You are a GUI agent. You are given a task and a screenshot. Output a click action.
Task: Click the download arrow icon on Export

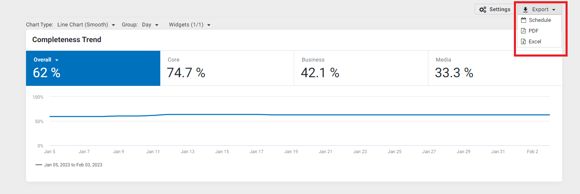click(525, 9)
